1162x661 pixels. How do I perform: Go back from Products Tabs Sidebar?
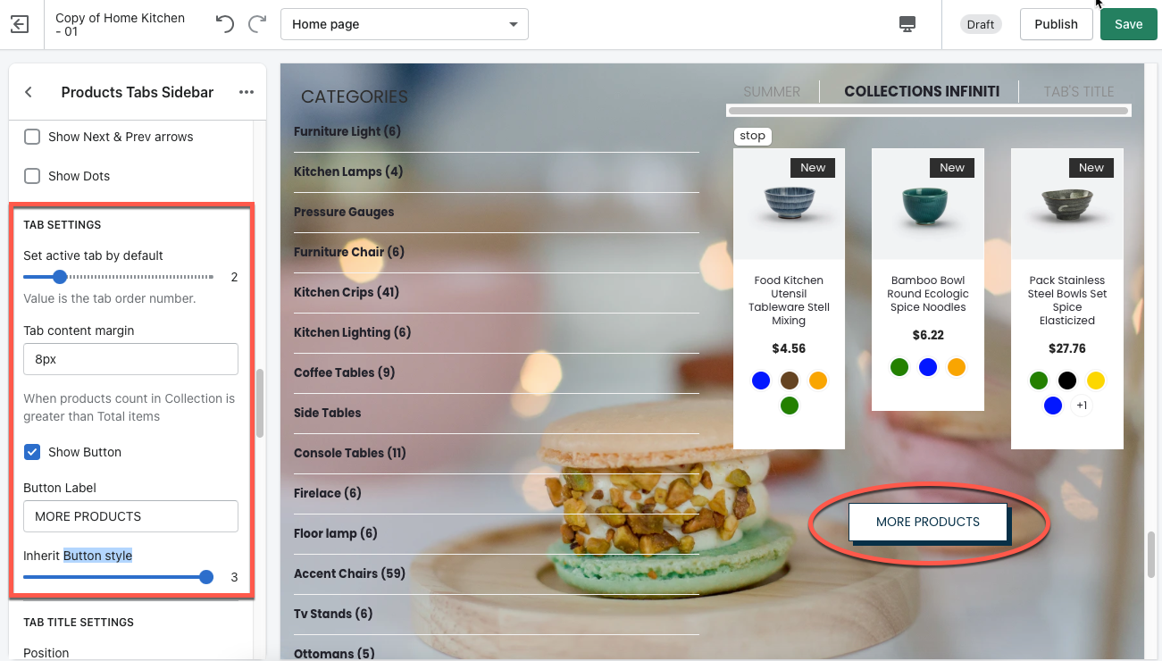point(29,92)
